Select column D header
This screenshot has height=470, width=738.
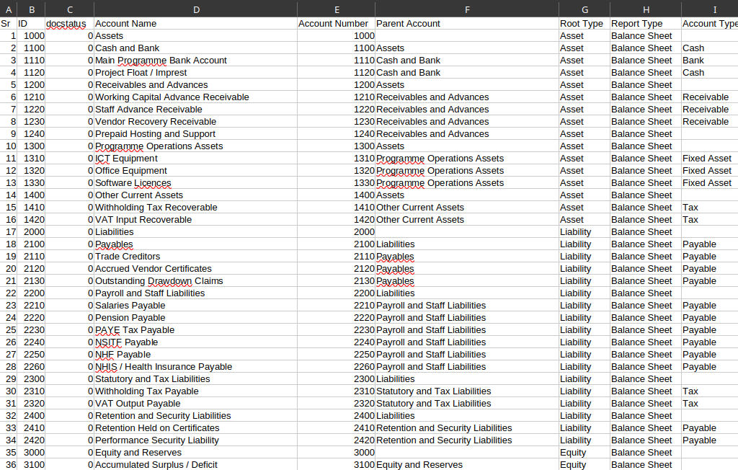point(195,9)
